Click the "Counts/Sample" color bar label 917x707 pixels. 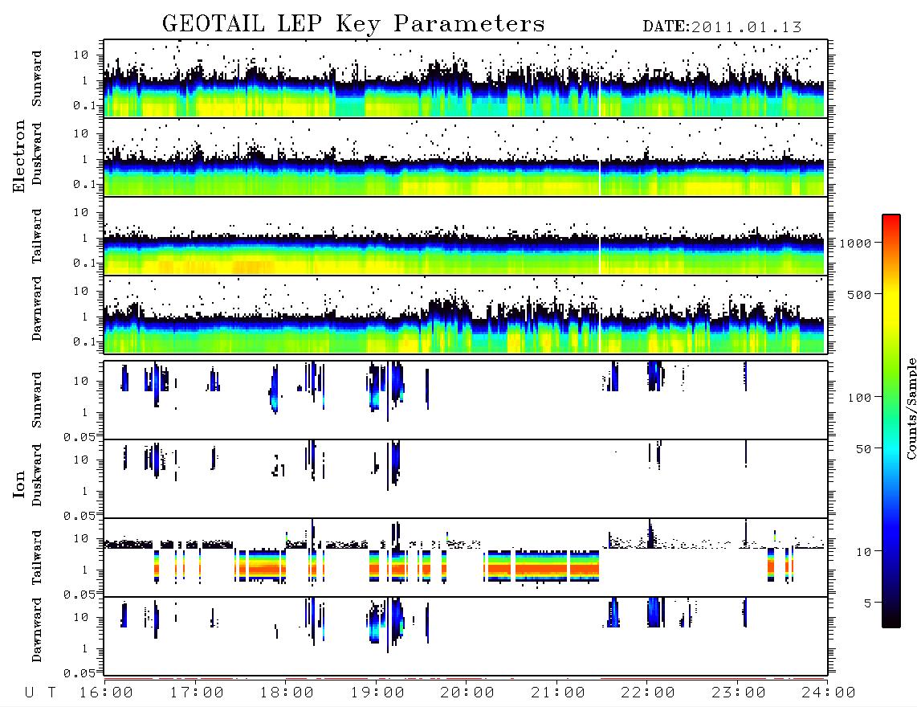coord(911,408)
